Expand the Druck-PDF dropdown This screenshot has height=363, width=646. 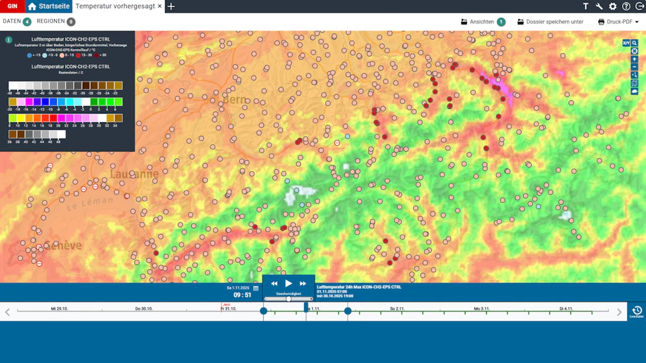pyautogui.click(x=618, y=22)
